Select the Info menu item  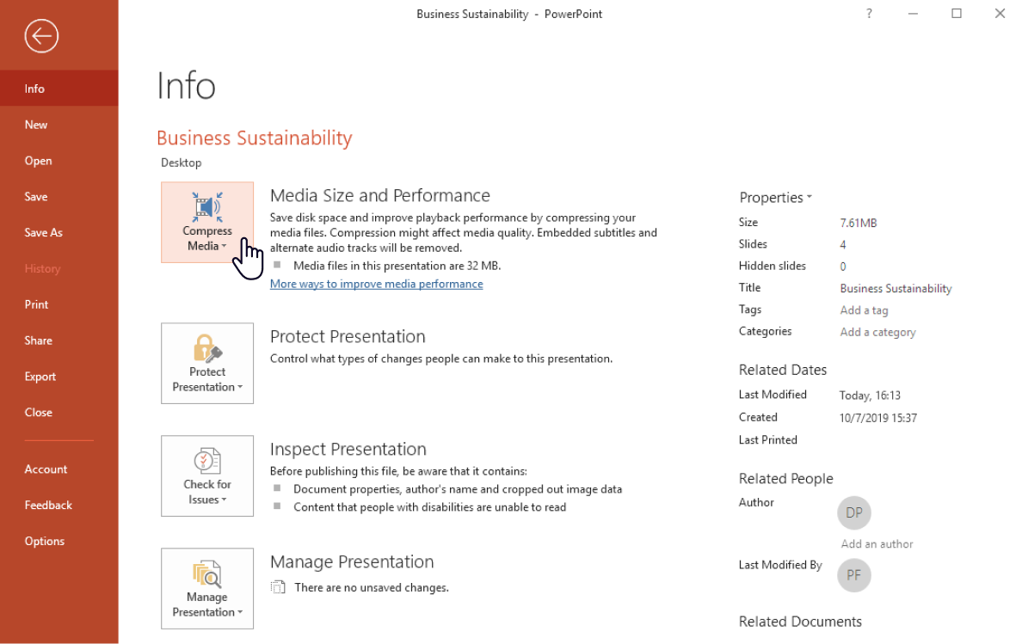coord(59,89)
